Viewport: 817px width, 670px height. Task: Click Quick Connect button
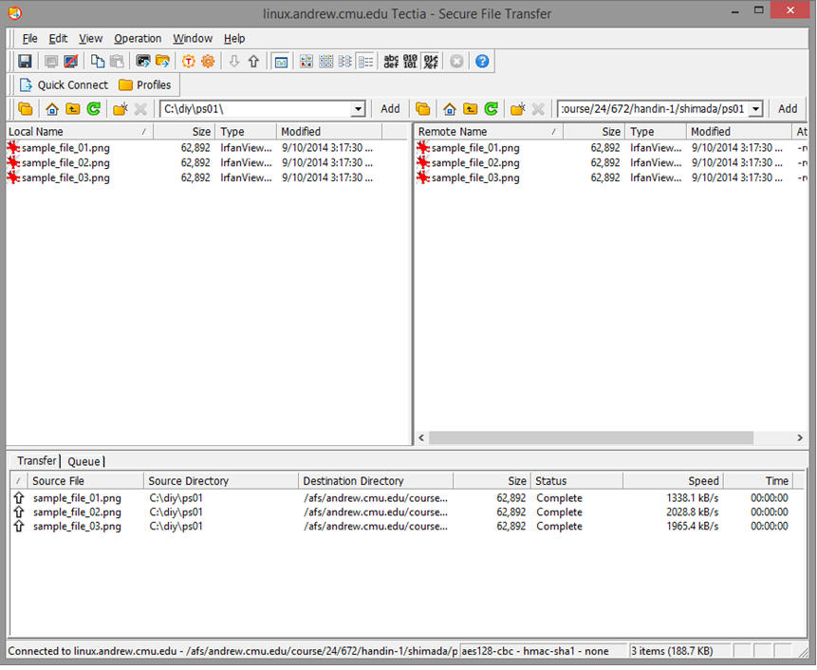64,84
